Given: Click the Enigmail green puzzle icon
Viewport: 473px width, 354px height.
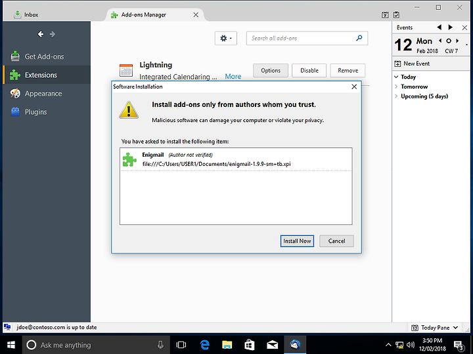Looking at the screenshot, I should point(129,159).
